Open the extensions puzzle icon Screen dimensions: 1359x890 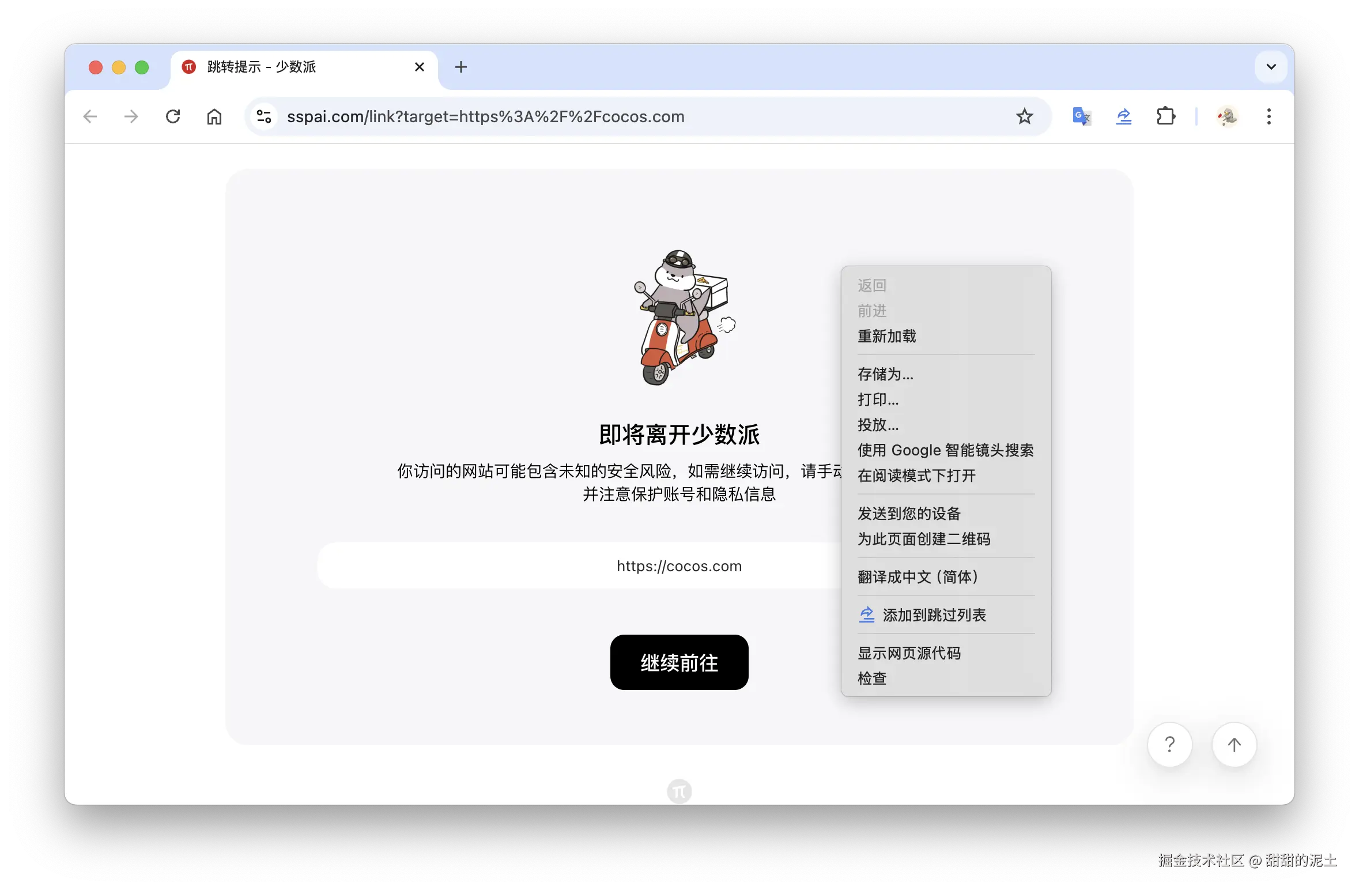1166,116
